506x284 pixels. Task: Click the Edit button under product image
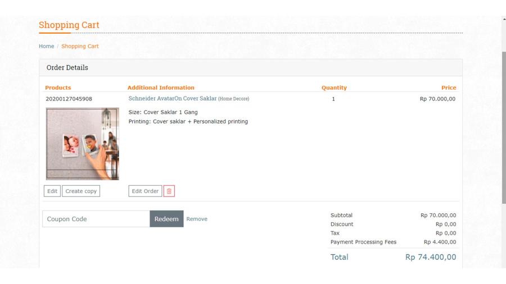coord(52,191)
